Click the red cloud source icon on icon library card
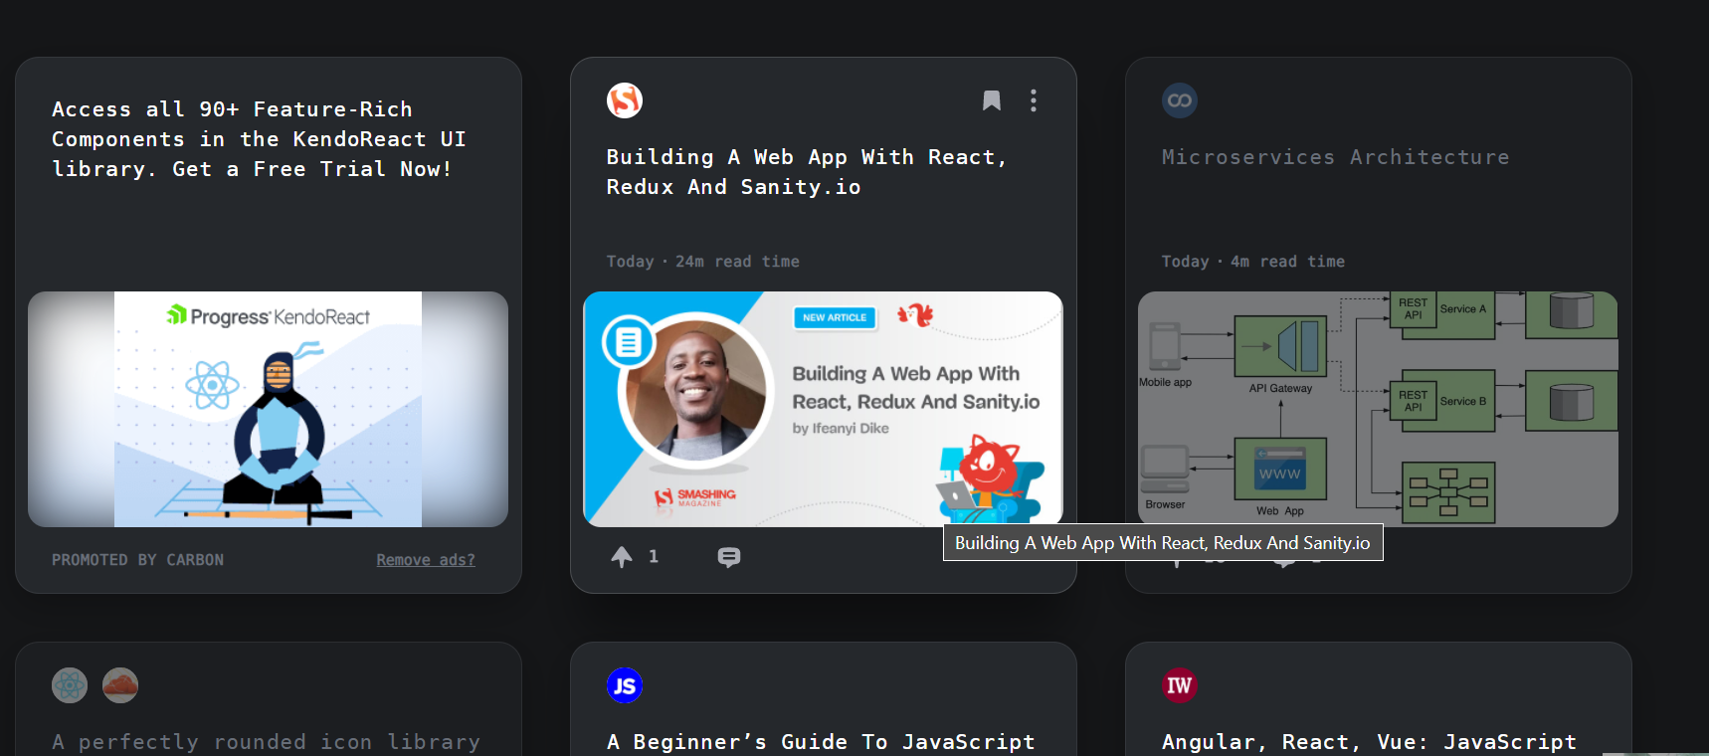This screenshot has height=756, width=1709. tap(120, 685)
